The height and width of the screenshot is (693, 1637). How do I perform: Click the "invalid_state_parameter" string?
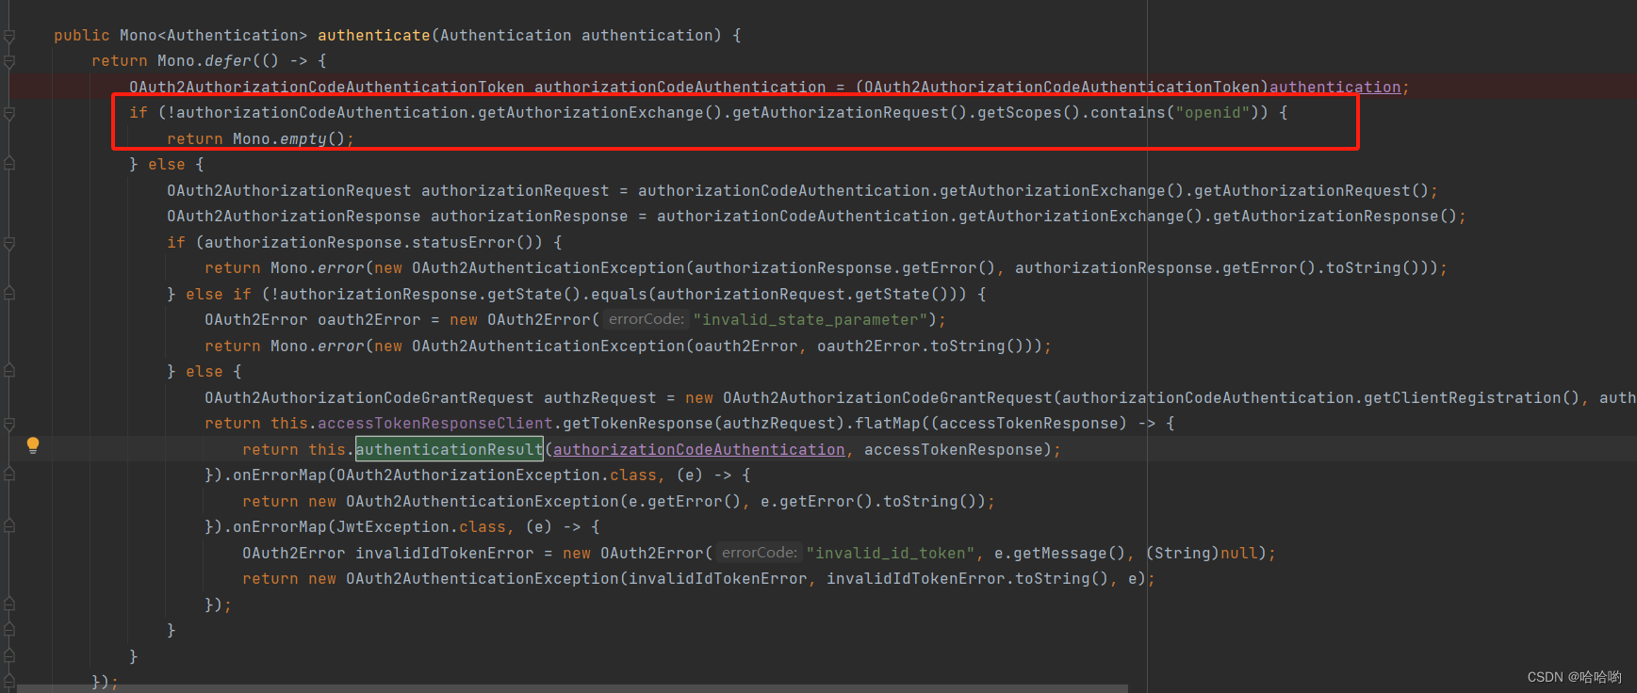coord(811,320)
